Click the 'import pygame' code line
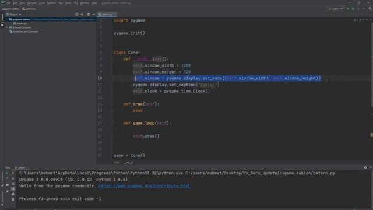Image resolution: width=373 pixels, height=210 pixels. 129,20
